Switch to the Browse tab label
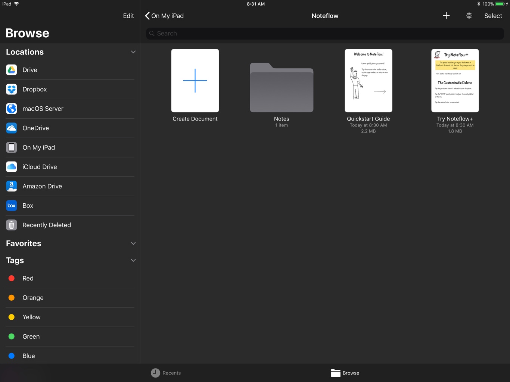Image resolution: width=510 pixels, height=382 pixels. [351, 373]
